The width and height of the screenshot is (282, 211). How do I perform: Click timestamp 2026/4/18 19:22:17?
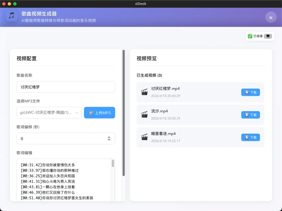pyautogui.click(x=166, y=141)
